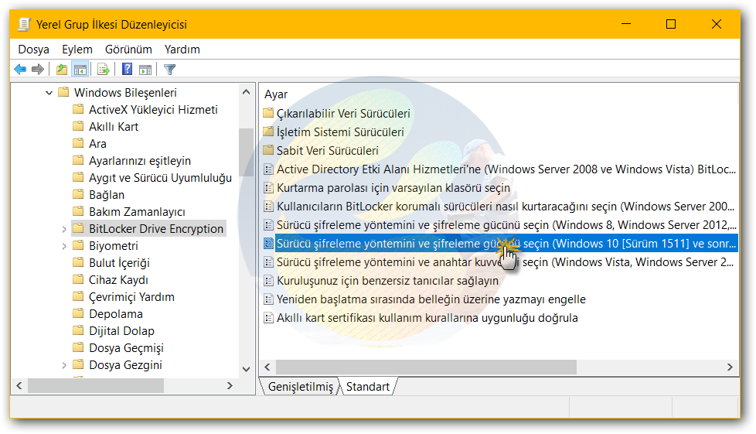The width and height of the screenshot is (756, 434).
Task: Click the Ayar column header
Action: [x=276, y=94]
